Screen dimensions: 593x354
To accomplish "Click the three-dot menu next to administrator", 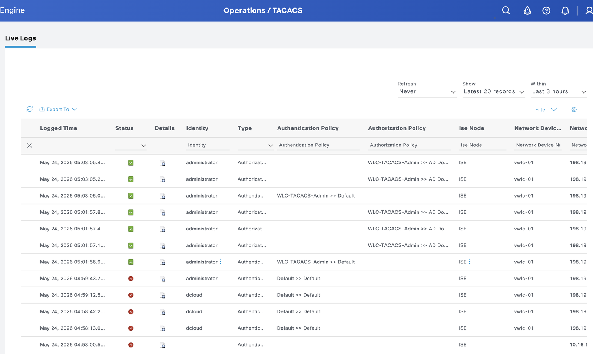I will 221,262.
